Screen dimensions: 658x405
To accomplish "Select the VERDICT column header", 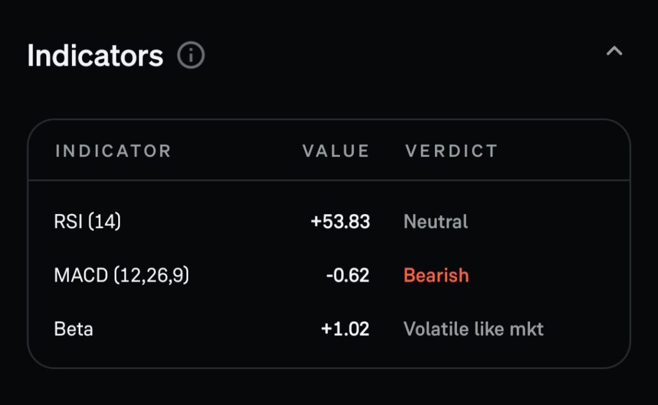I will (451, 151).
